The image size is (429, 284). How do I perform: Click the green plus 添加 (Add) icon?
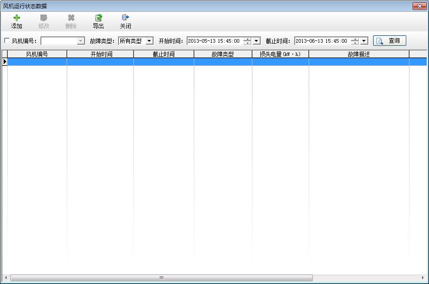tap(17, 18)
